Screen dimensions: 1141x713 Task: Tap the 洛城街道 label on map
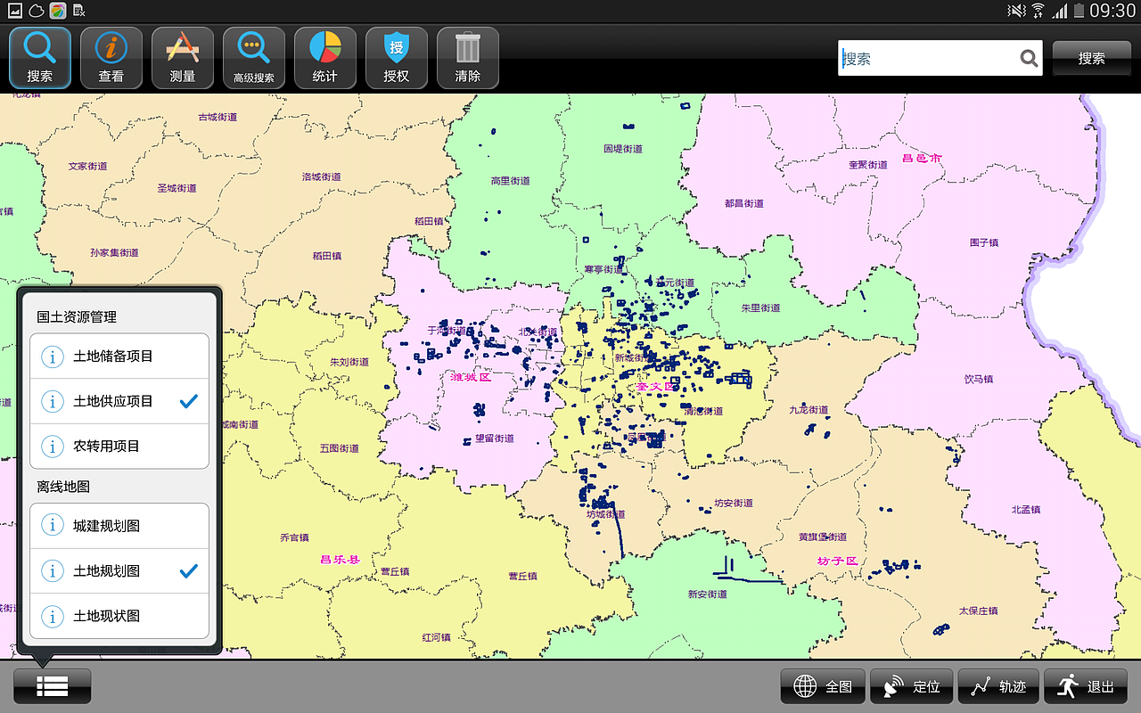point(321,176)
